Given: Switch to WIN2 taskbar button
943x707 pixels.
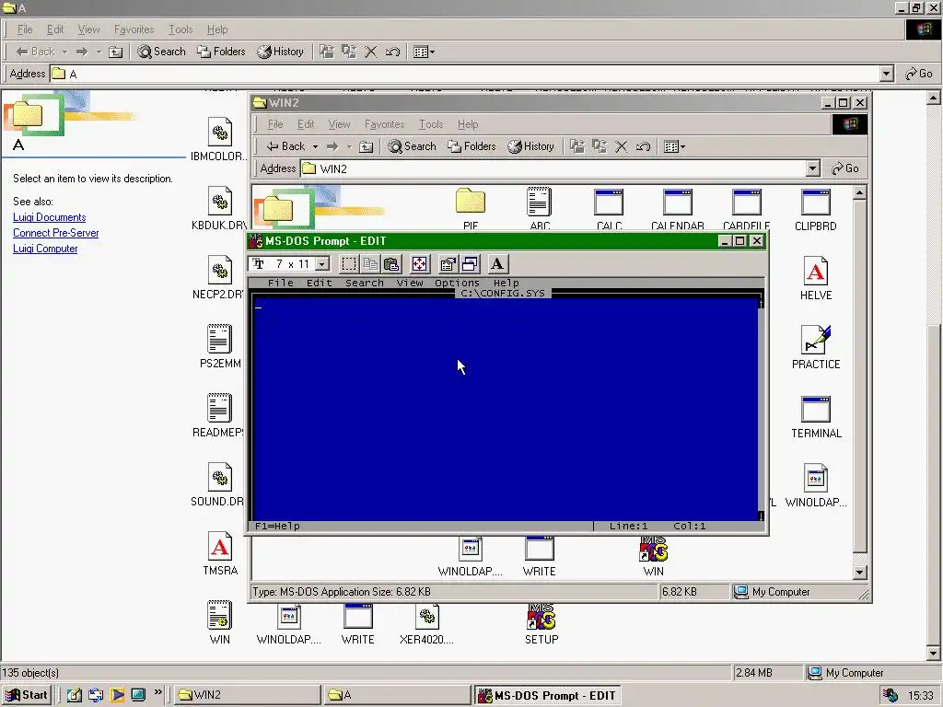Looking at the screenshot, I should click(x=247, y=695).
